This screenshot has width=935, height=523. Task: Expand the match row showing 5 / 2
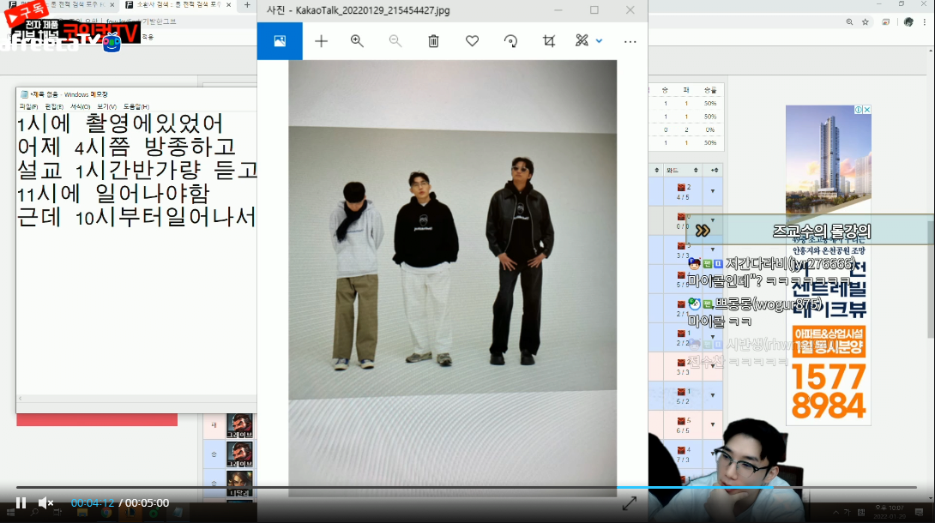pyautogui.click(x=713, y=395)
